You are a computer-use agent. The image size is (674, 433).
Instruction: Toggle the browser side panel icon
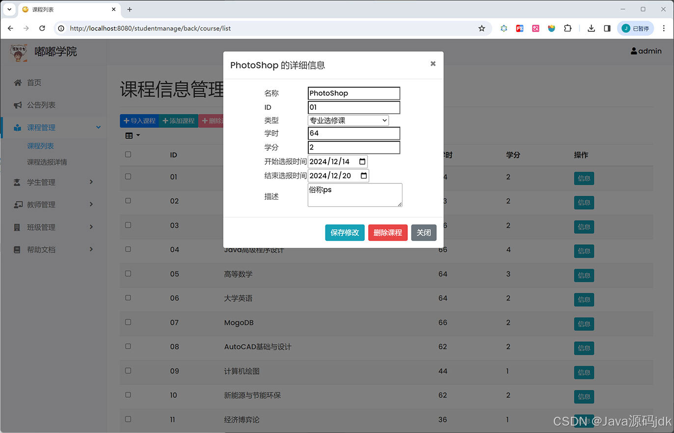tap(607, 28)
